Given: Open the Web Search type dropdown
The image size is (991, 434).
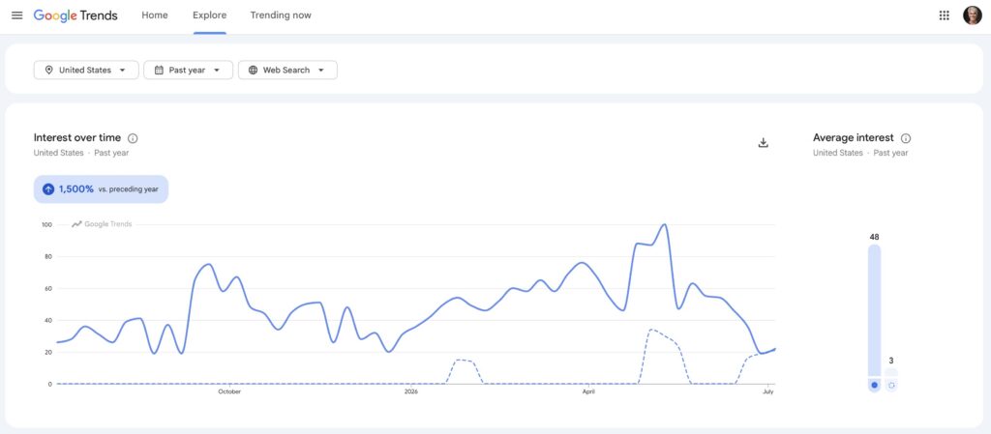Looking at the screenshot, I should coord(287,70).
